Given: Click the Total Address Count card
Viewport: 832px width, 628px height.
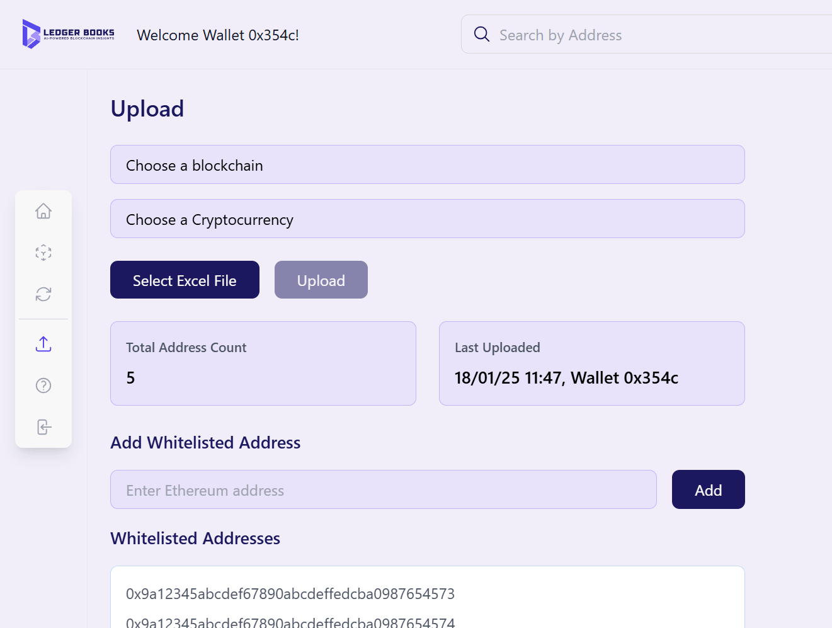Looking at the screenshot, I should tap(263, 363).
